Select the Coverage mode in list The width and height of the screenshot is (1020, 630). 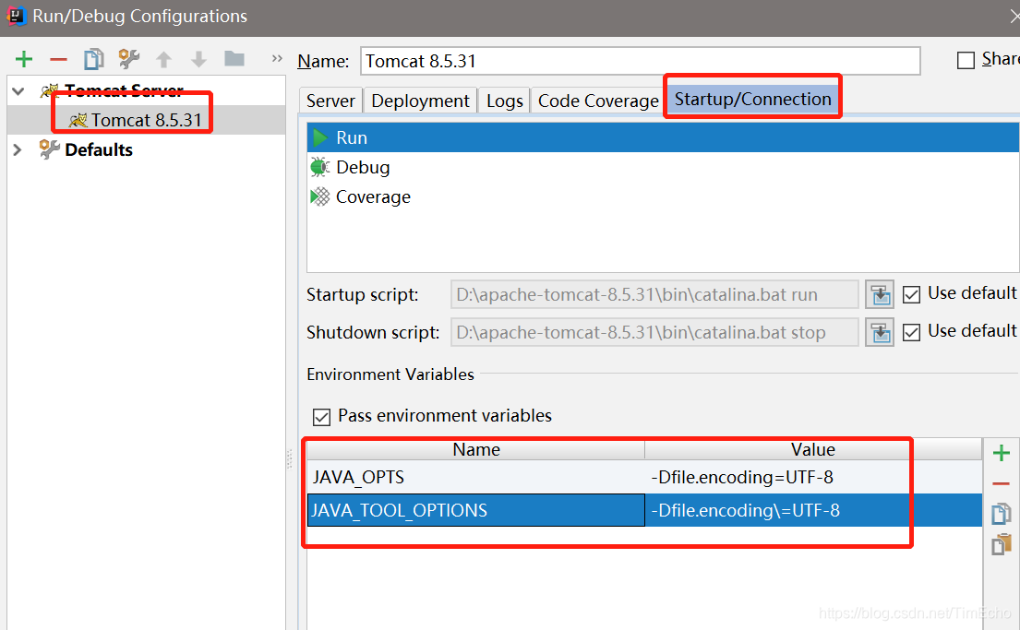663,196
